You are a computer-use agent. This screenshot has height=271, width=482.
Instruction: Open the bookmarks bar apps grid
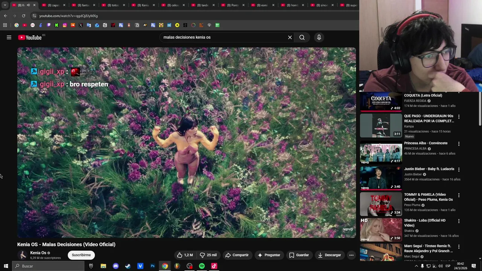point(5,25)
